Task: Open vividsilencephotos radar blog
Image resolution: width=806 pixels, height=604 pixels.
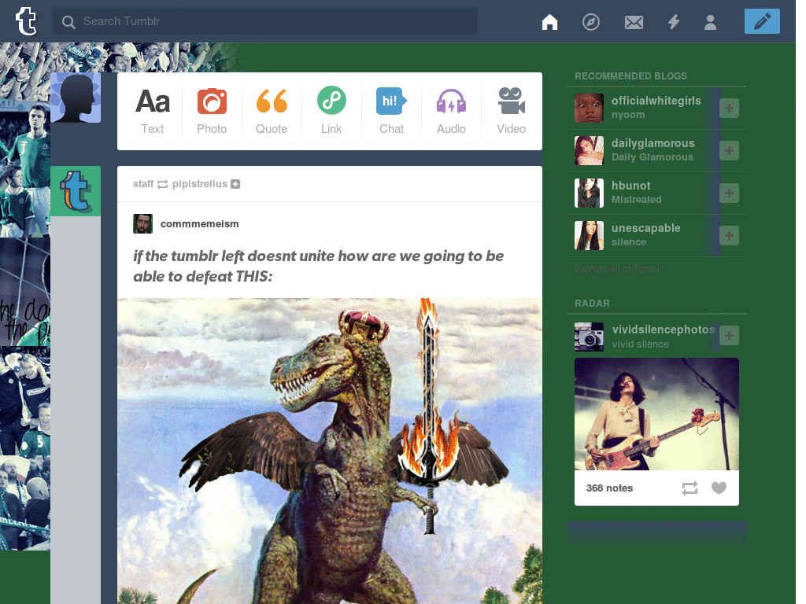Action: coord(663,330)
